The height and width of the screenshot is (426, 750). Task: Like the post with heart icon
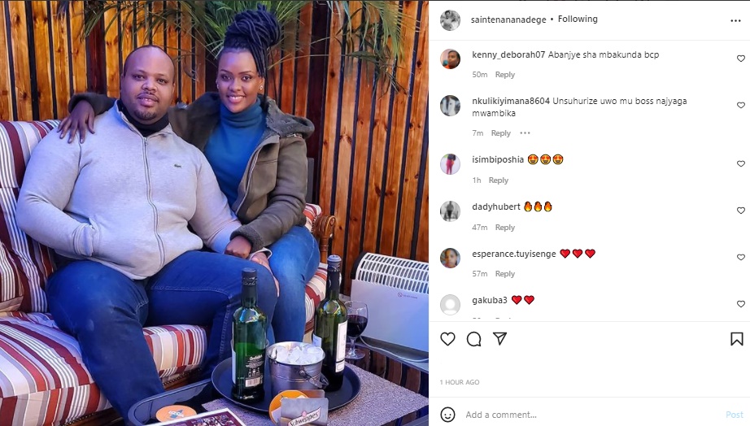click(447, 339)
